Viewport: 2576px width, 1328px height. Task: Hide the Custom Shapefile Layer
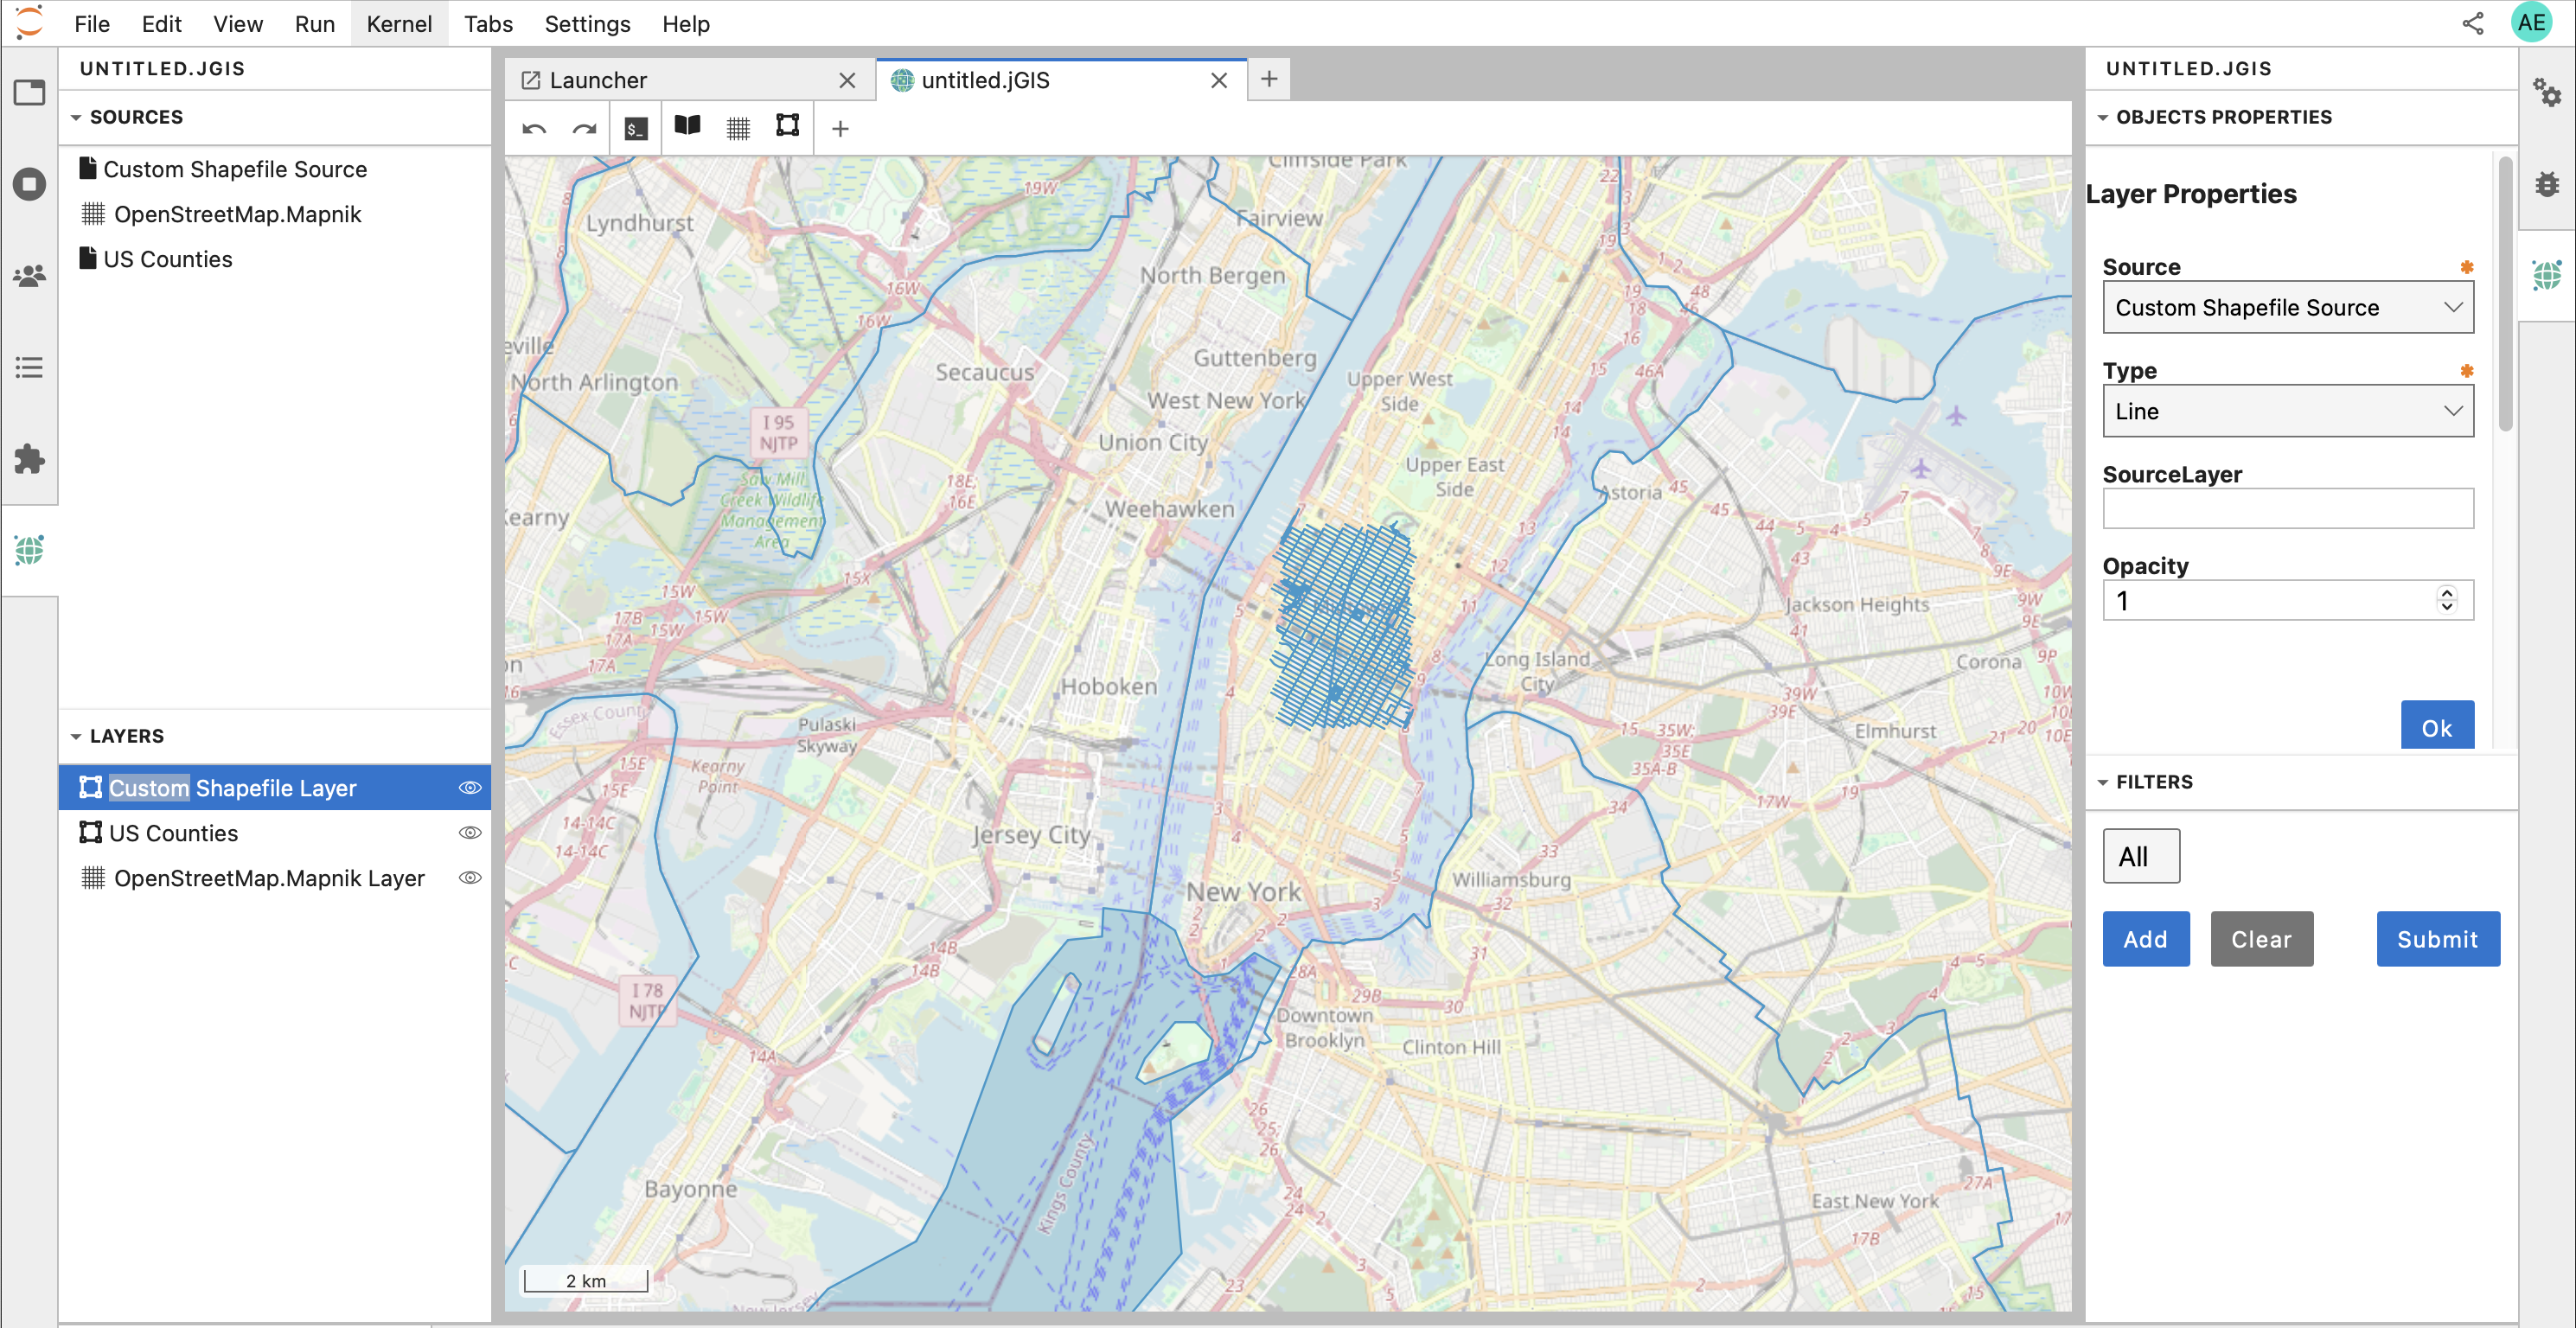point(470,787)
